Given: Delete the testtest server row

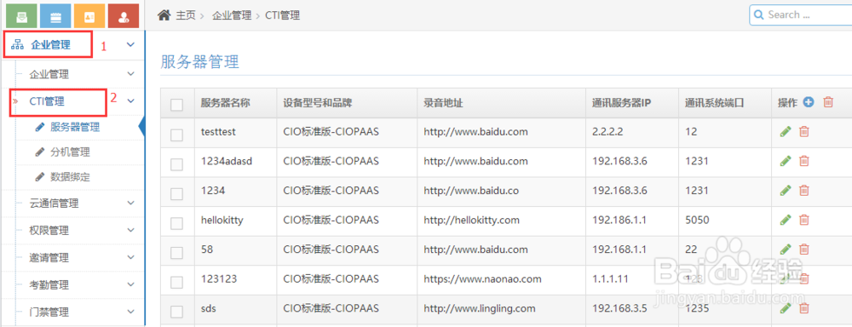Looking at the screenshot, I should (x=804, y=131).
